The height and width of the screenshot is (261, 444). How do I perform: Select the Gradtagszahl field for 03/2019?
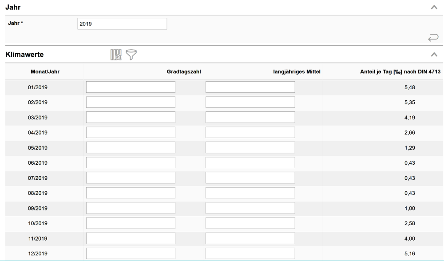[131, 118]
